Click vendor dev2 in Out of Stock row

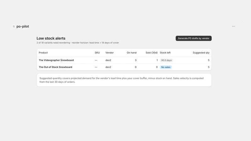(108, 67)
